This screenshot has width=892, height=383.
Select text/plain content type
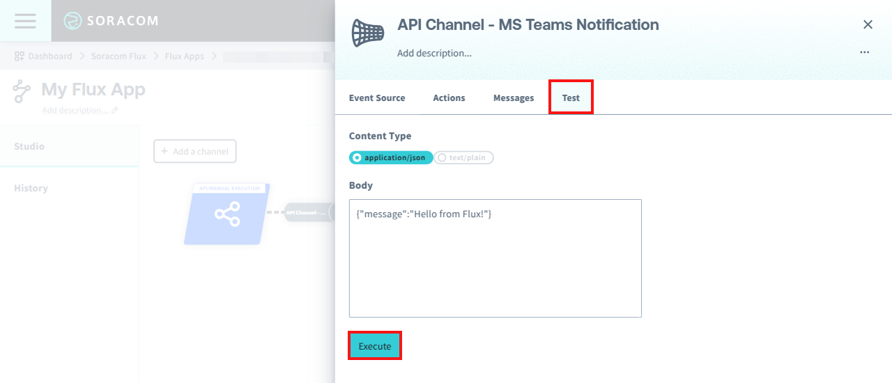pos(464,158)
